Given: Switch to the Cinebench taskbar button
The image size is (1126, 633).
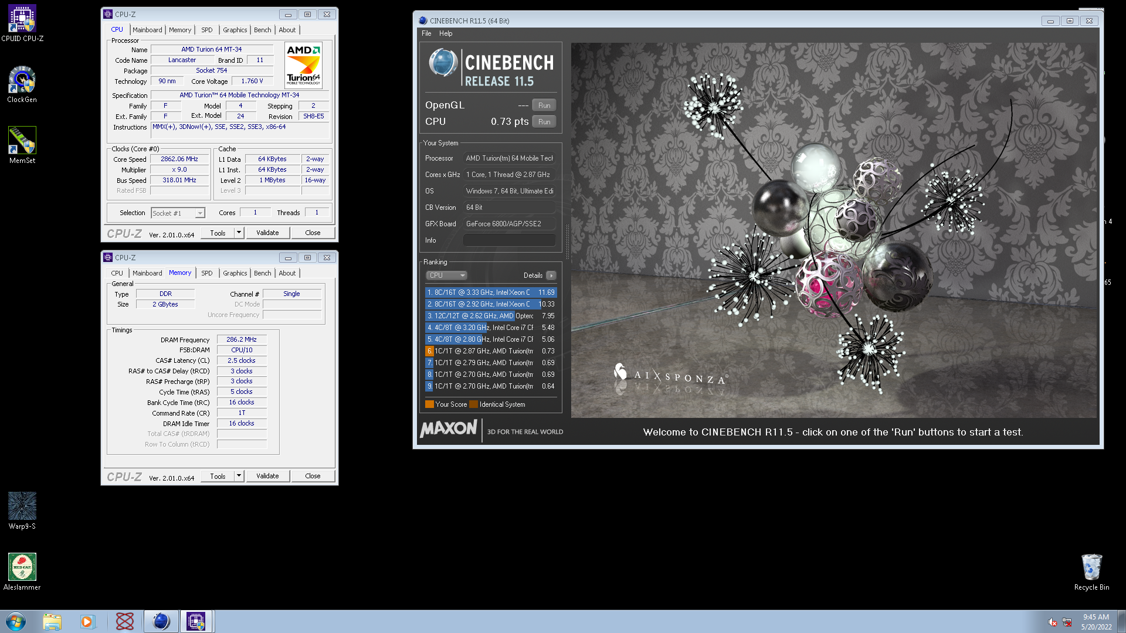Looking at the screenshot, I should click(x=161, y=621).
